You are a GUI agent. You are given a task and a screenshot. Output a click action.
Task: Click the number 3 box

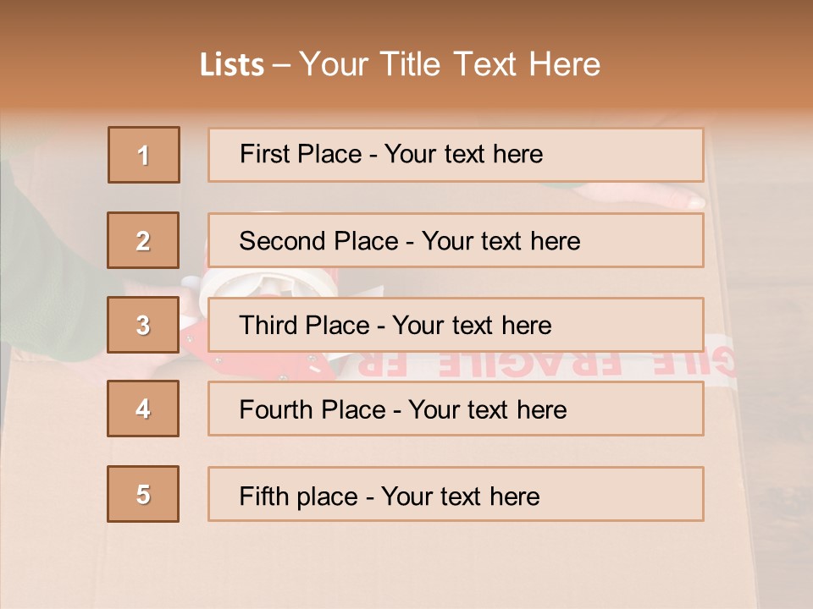point(143,325)
